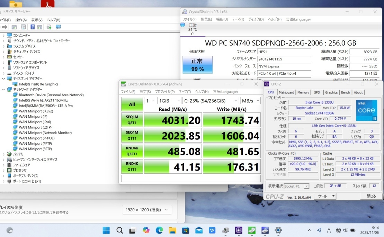Open プロファイル(P) menu in CrystalDiskMark
Screen dimensions: 384x237
pos(165,92)
